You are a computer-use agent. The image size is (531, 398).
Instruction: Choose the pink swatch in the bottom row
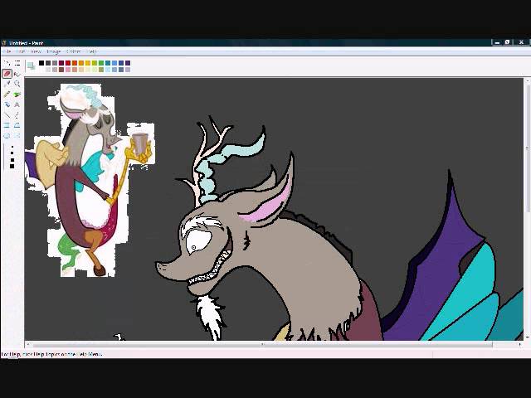point(68,70)
